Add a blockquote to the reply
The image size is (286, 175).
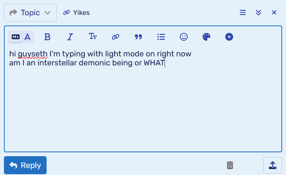pos(138,37)
